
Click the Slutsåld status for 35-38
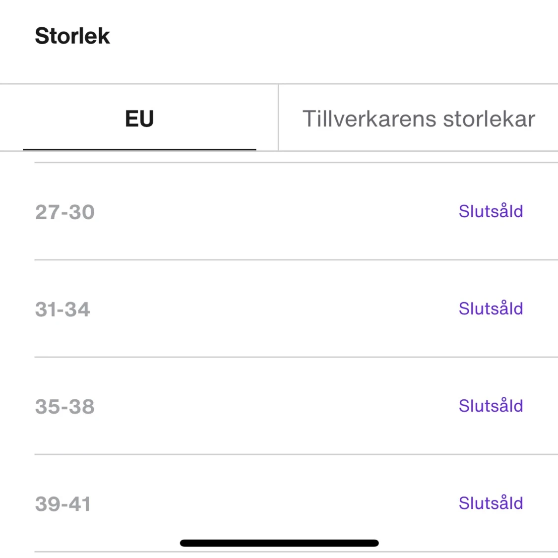point(491,406)
